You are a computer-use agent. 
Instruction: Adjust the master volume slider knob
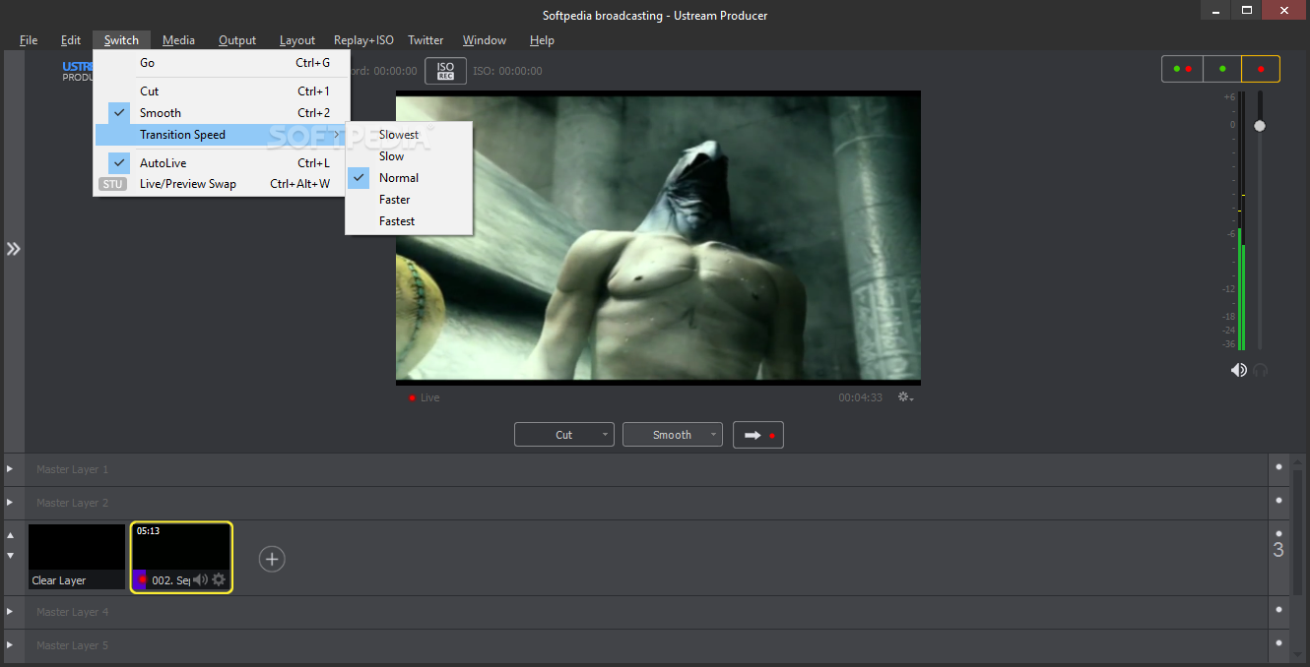pyautogui.click(x=1260, y=126)
